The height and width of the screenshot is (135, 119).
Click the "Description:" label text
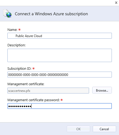point(16,45)
